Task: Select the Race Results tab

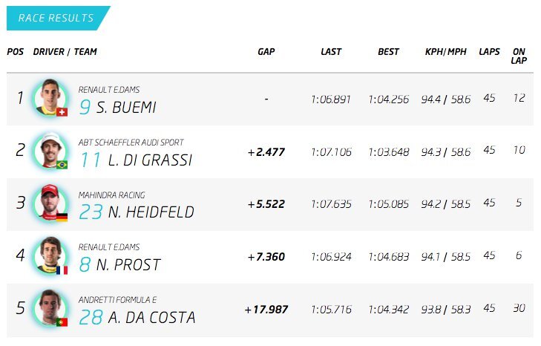Action: pos(56,18)
